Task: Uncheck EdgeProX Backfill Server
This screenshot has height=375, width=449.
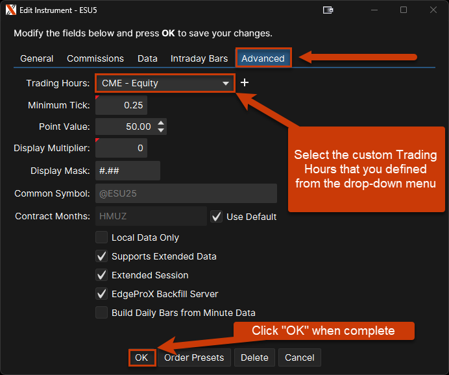Action: coord(102,294)
